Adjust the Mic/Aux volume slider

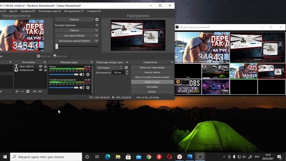point(63,74)
